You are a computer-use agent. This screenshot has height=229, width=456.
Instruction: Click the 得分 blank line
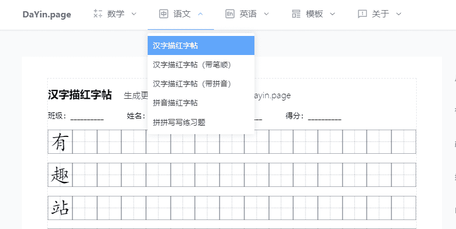click(x=325, y=118)
